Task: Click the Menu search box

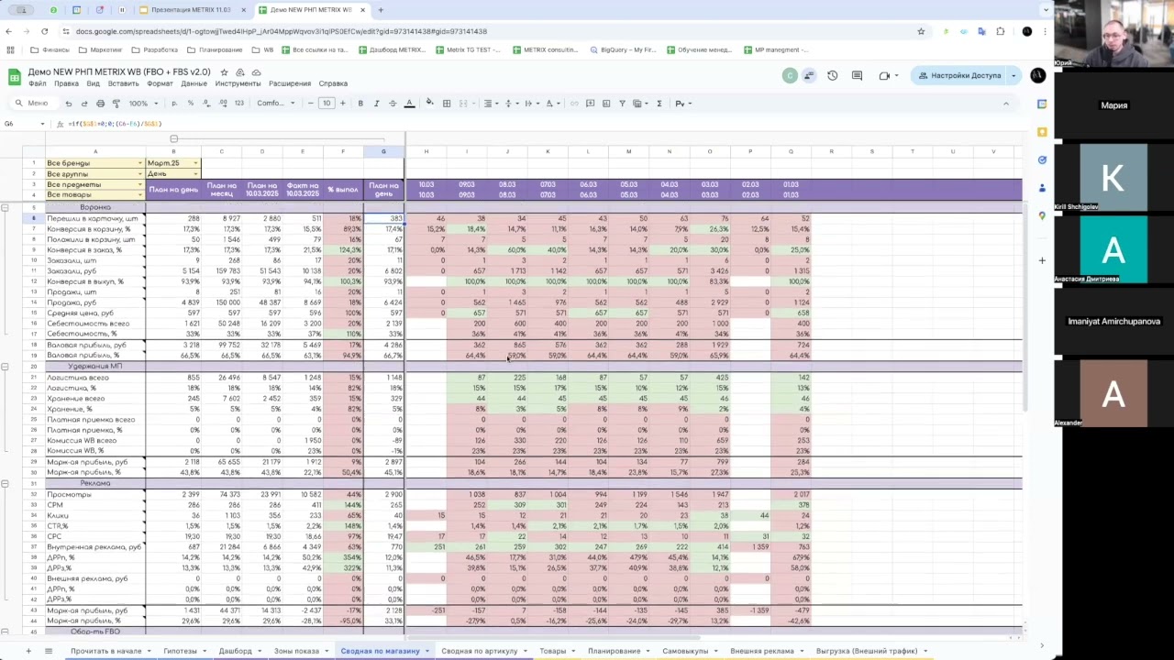Action: click(33, 104)
